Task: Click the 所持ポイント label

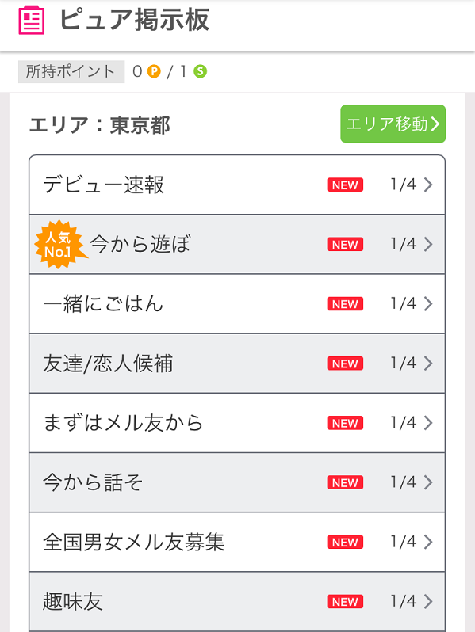Action: point(71,72)
